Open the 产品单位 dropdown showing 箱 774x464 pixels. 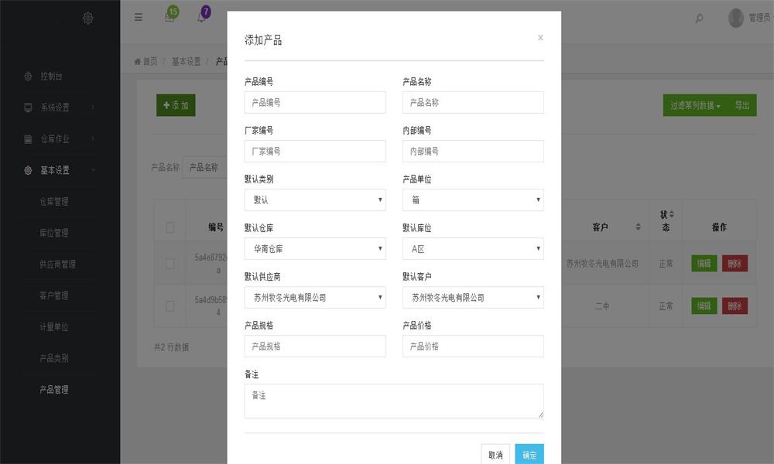pyautogui.click(x=473, y=200)
